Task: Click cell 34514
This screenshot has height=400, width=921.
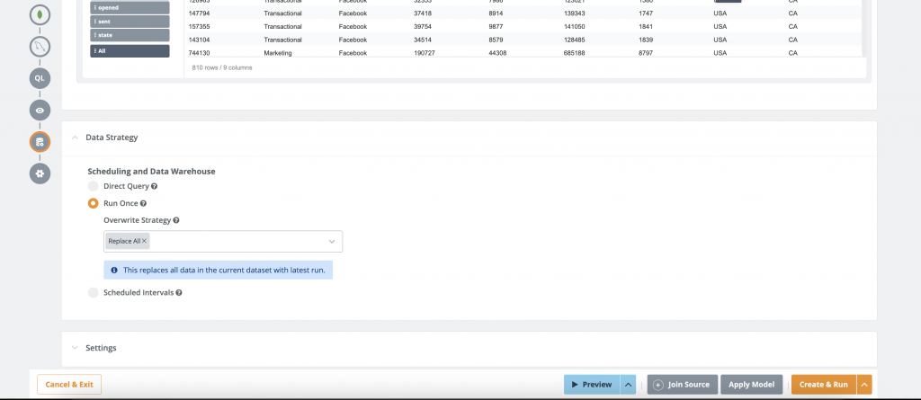Action: [423, 40]
